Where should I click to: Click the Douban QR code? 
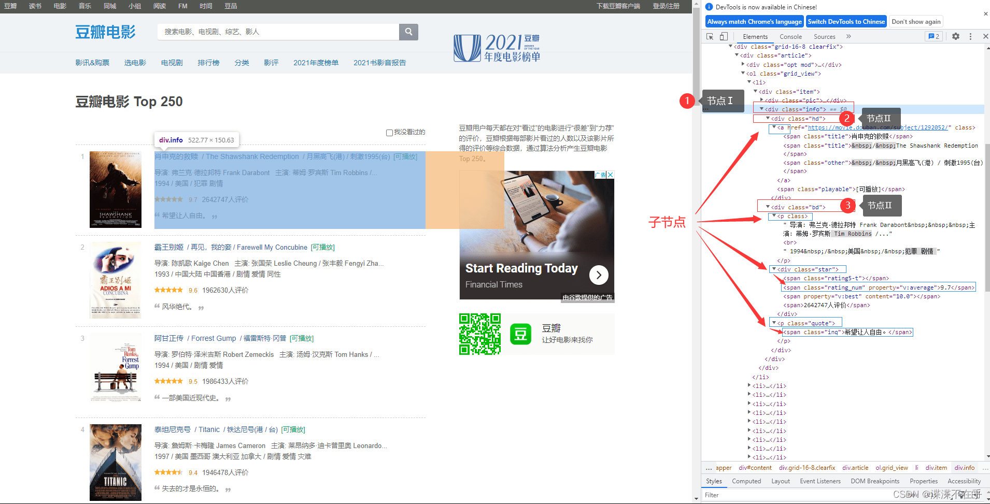click(480, 334)
